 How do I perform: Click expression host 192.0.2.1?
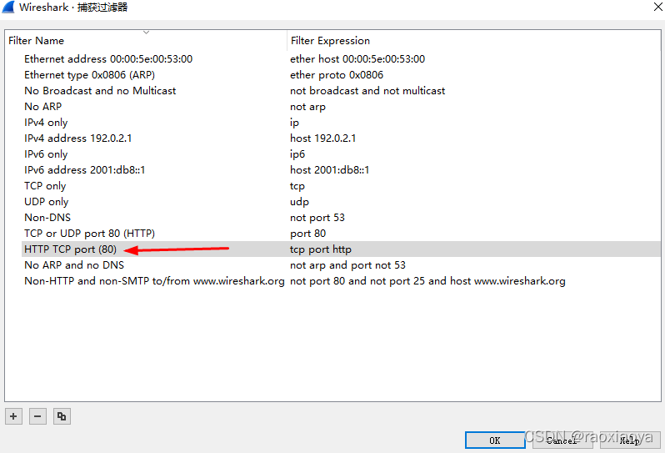tap(323, 138)
